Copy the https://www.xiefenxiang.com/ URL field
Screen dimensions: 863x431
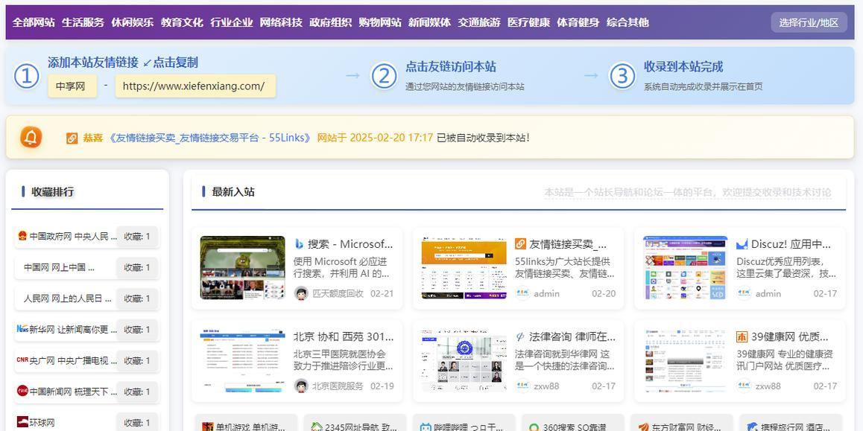(x=195, y=86)
